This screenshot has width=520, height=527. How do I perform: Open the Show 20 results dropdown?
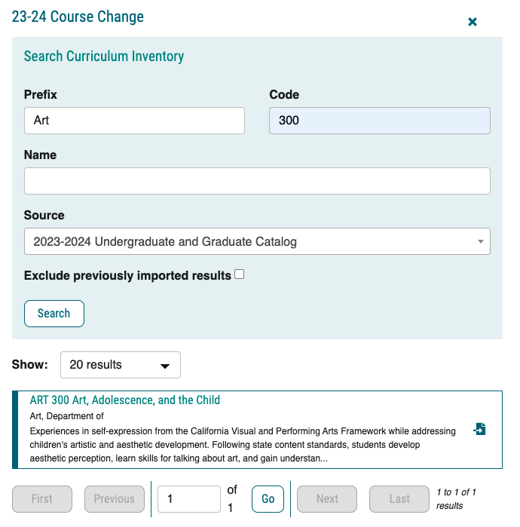(x=121, y=365)
